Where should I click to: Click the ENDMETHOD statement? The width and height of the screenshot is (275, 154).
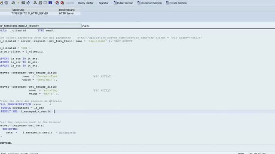coord(6,143)
